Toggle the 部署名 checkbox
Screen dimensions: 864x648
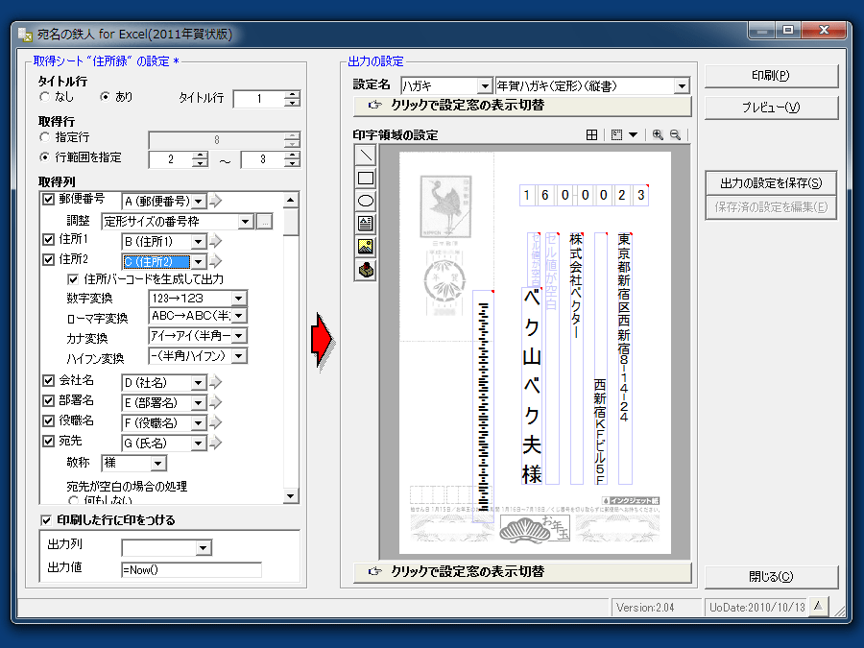(x=49, y=400)
